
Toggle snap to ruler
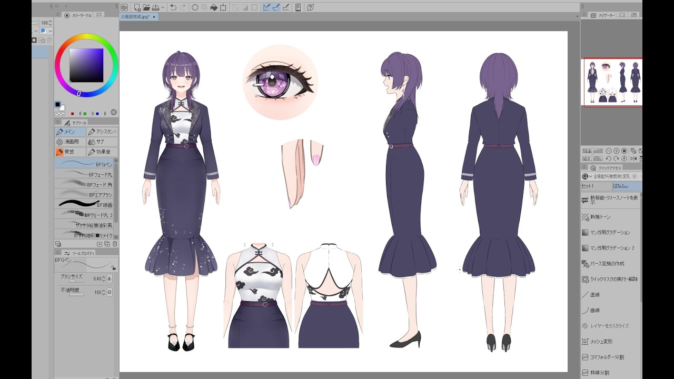click(266, 7)
